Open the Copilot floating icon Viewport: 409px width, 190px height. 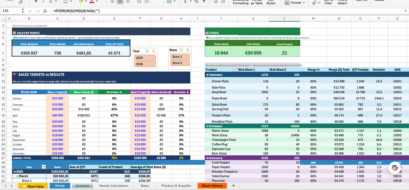click(395, 168)
